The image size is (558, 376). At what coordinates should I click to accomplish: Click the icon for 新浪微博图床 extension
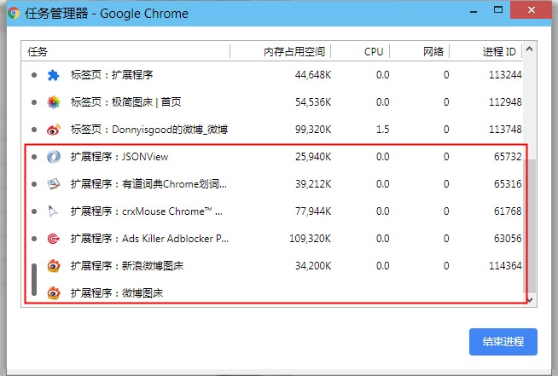(x=54, y=266)
